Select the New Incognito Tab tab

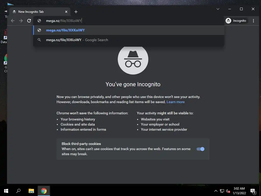point(40,12)
